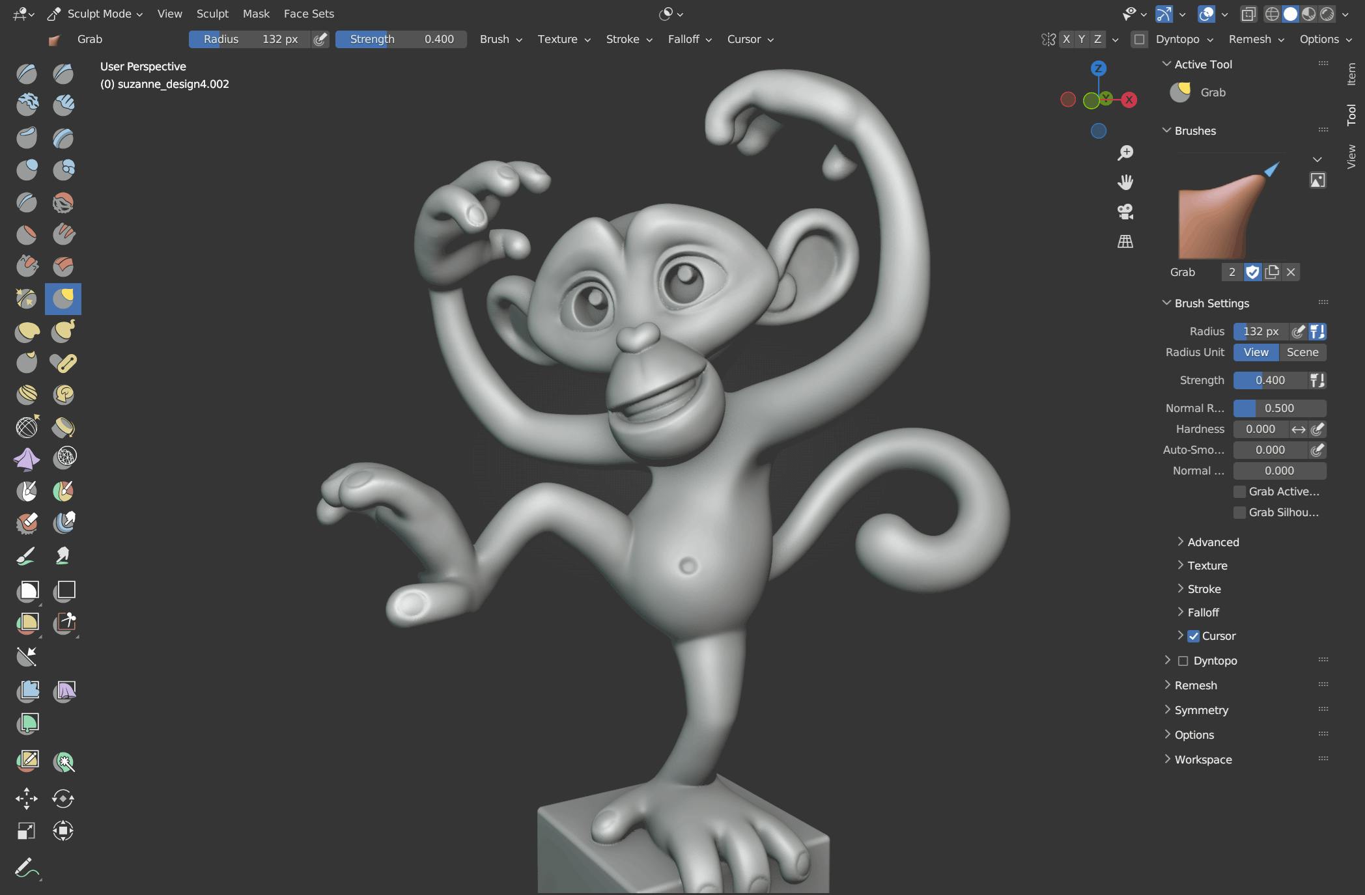This screenshot has height=895, width=1365.
Task: Click the camera view toggle icon
Action: 1125,212
